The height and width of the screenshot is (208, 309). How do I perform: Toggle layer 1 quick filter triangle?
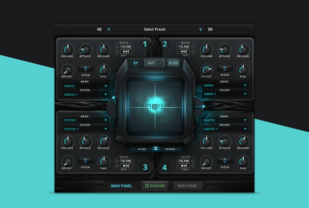pos(118,47)
